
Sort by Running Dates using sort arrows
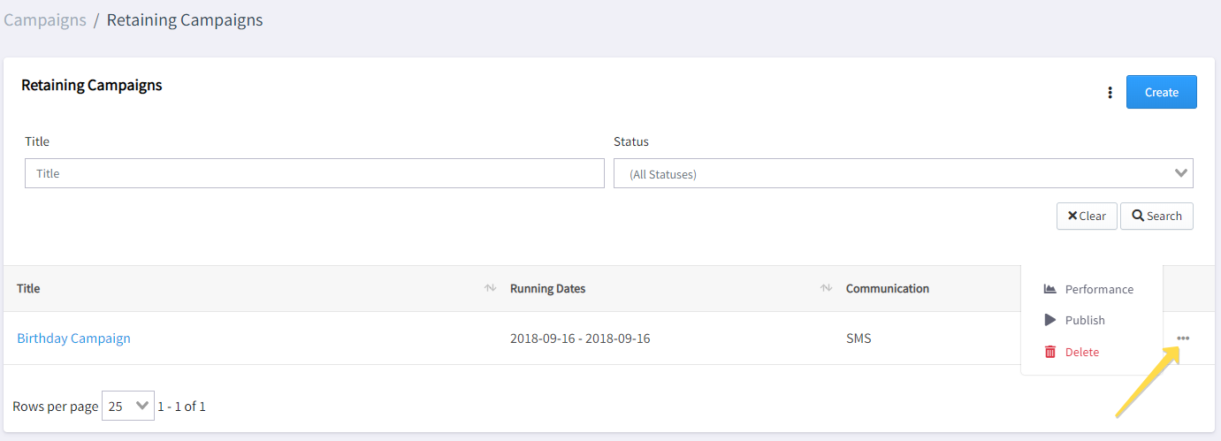827,288
